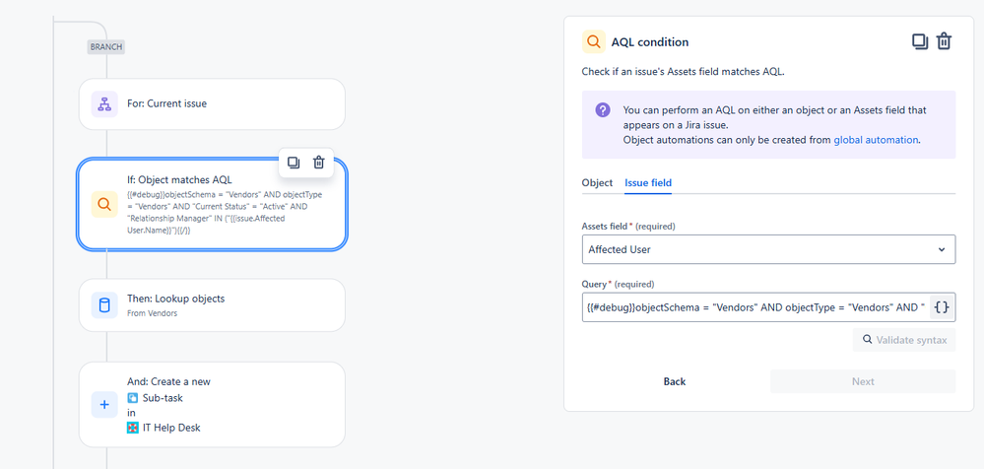
Task: Click the branch icon on 'For: Current issue'
Action: (104, 104)
